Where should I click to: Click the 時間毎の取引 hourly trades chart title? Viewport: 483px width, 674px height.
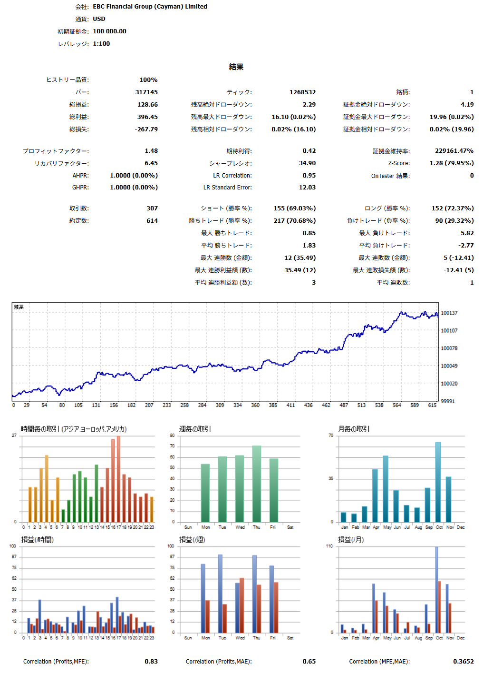pyautogui.click(x=74, y=429)
